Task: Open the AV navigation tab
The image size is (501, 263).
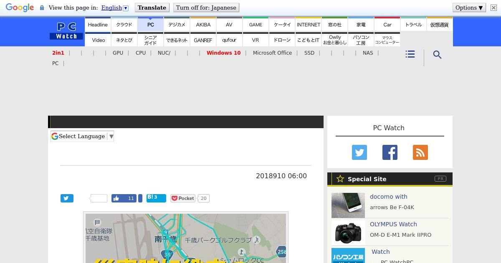Action: coord(229,24)
